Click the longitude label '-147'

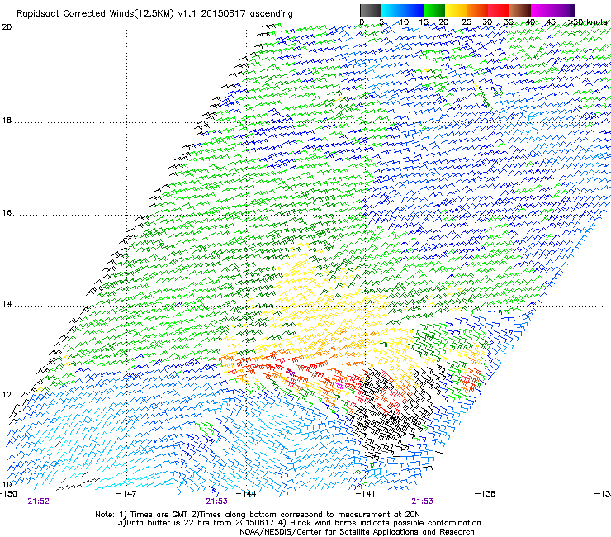pyautogui.click(x=126, y=493)
